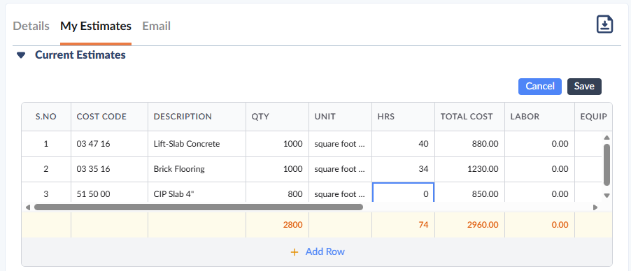Screen dimensions: 631x271
Task: Save the estimate changes
Action: [x=584, y=87]
